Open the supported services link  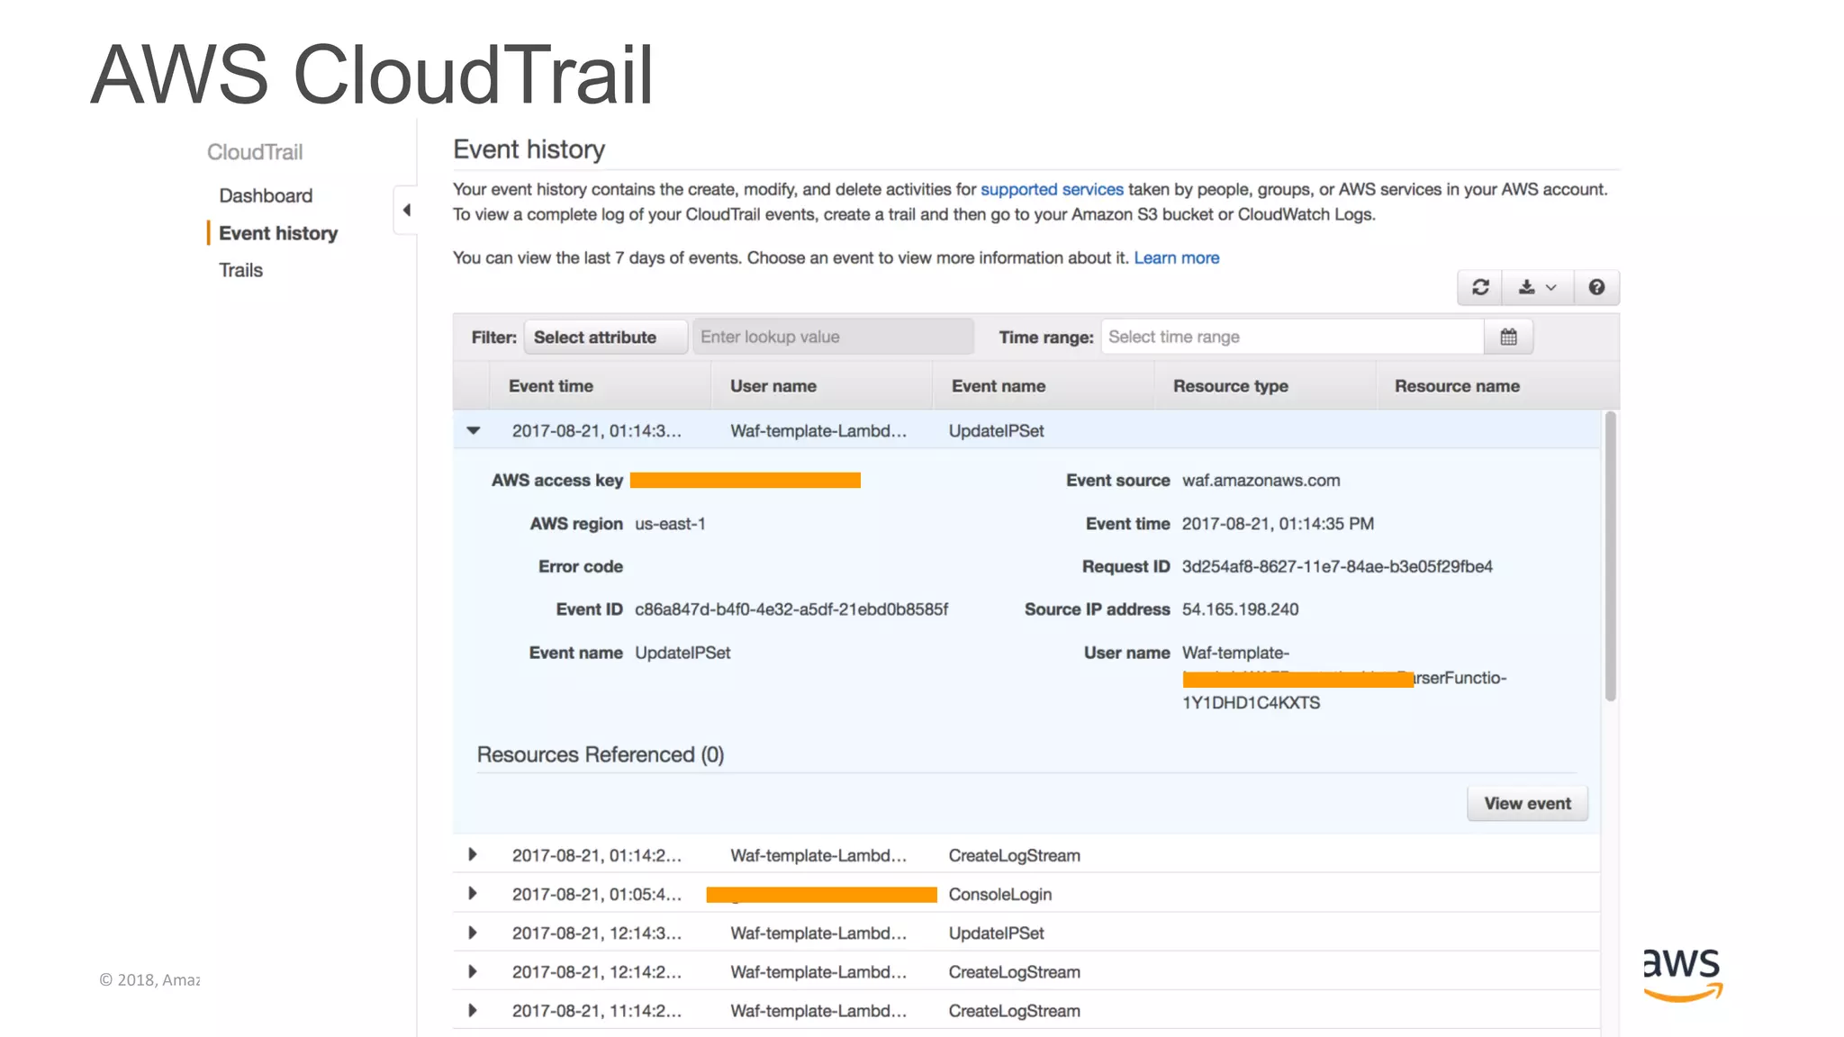point(1052,189)
